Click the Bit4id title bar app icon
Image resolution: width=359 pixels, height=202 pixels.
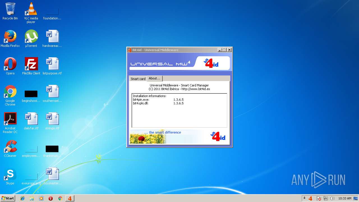click(x=130, y=50)
